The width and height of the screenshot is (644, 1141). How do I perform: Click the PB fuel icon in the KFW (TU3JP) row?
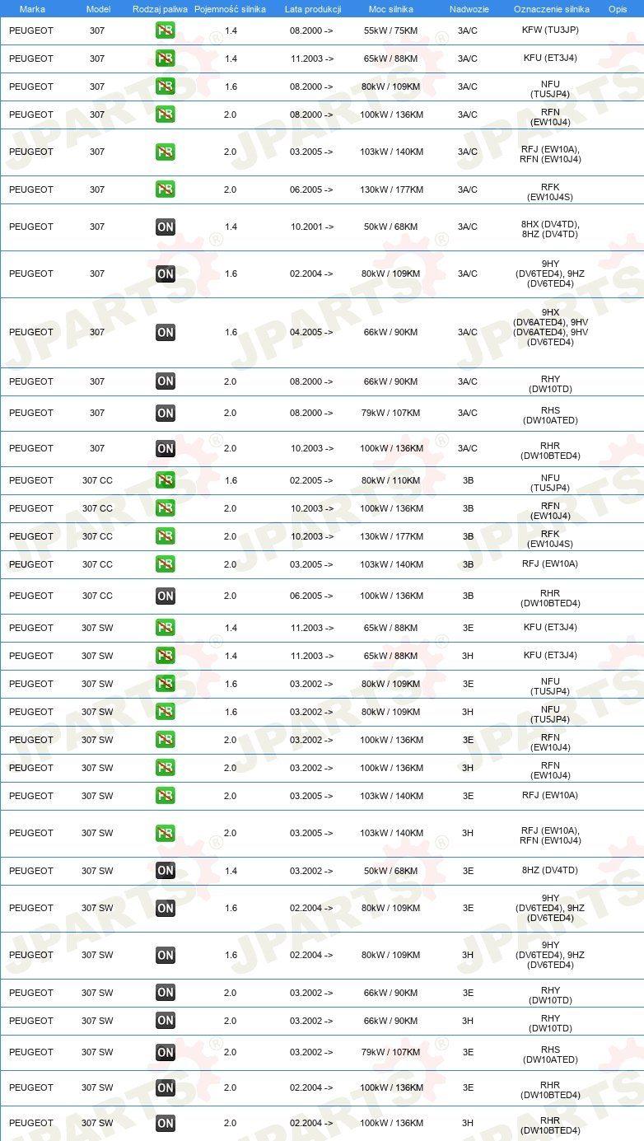pyautogui.click(x=166, y=30)
